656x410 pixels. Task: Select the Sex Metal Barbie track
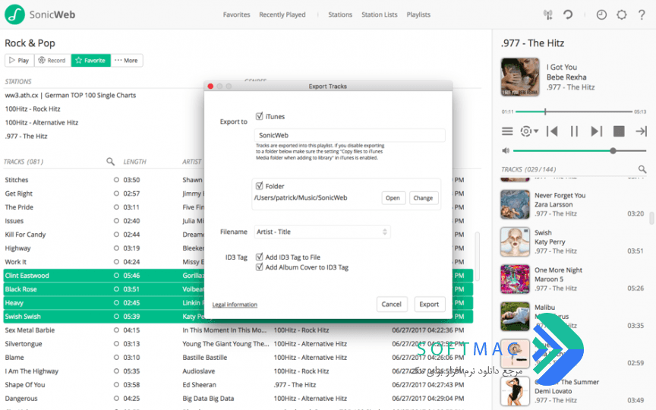pos(30,330)
